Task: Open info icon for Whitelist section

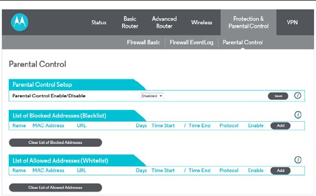Action: pos(298,160)
